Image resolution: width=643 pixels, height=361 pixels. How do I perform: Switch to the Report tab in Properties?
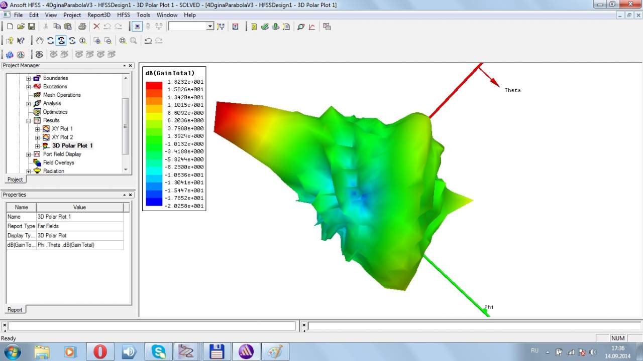tap(15, 309)
